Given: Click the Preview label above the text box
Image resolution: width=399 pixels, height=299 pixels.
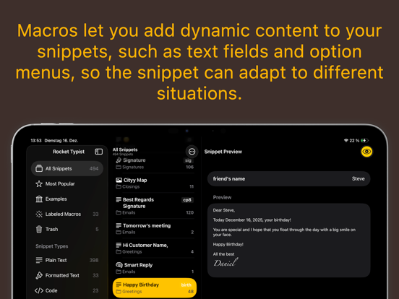Looking at the screenshot, I should [x=222, y=197].
